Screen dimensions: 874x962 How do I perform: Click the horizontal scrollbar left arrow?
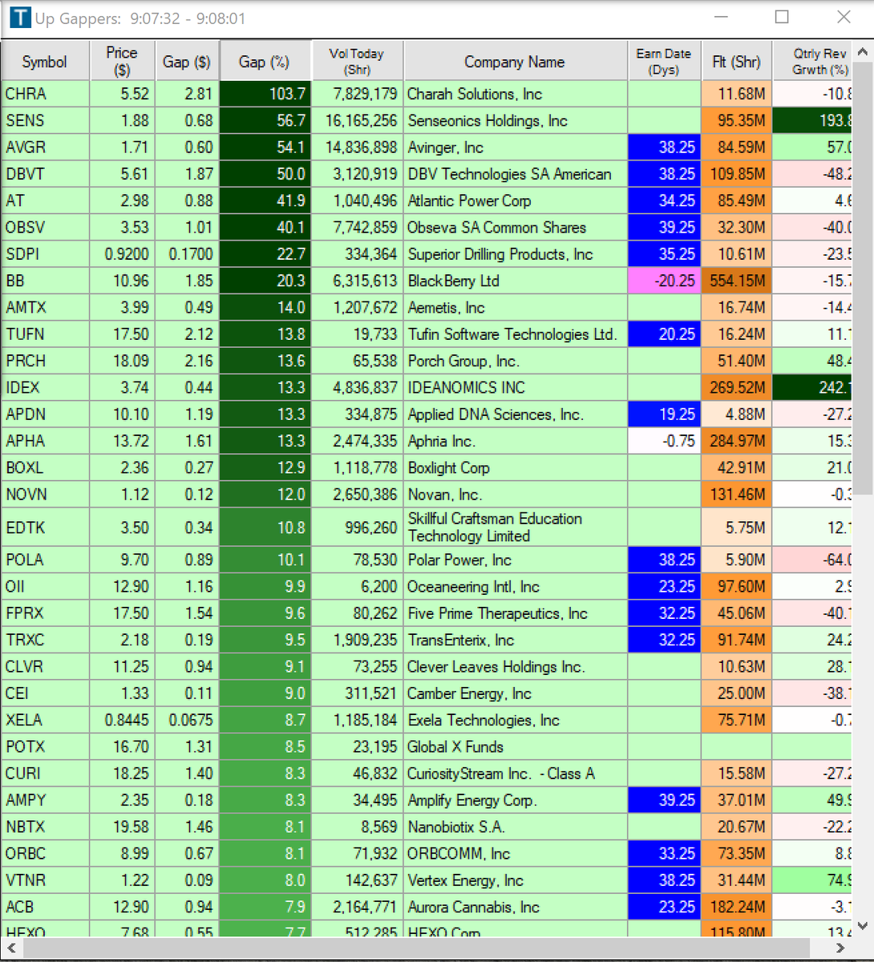(x=12, y=948)
